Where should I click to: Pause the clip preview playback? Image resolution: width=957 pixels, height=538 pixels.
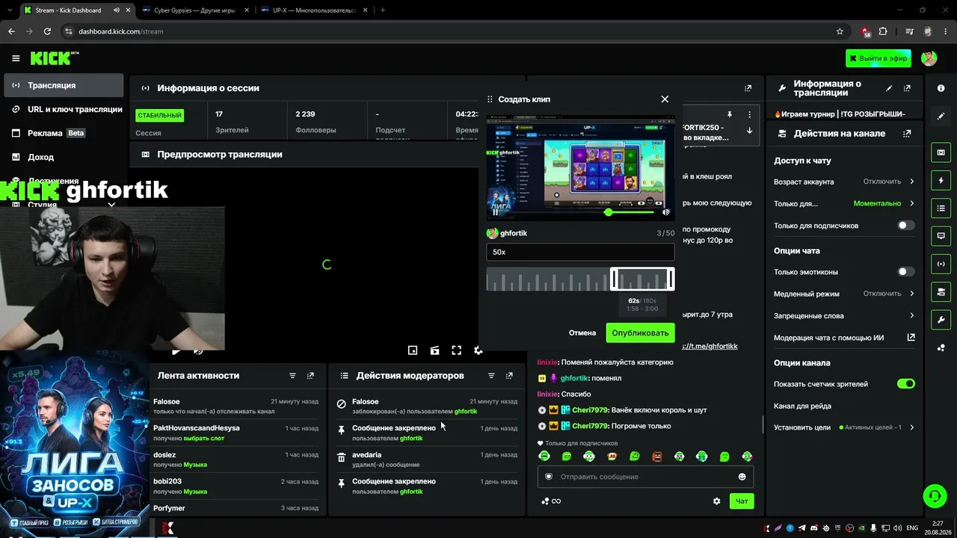tap(495, 212)
